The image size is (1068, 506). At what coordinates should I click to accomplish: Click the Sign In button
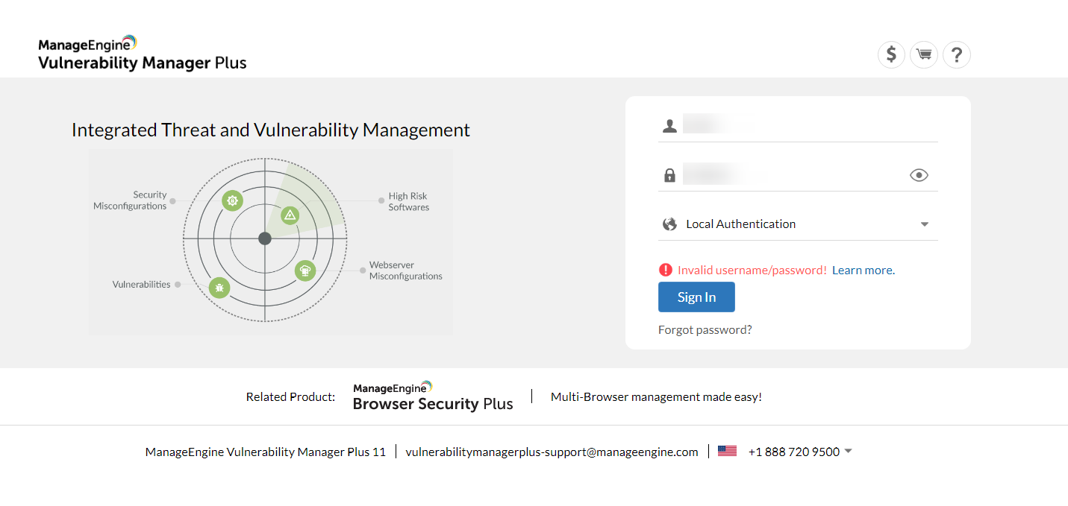point(696,297)
